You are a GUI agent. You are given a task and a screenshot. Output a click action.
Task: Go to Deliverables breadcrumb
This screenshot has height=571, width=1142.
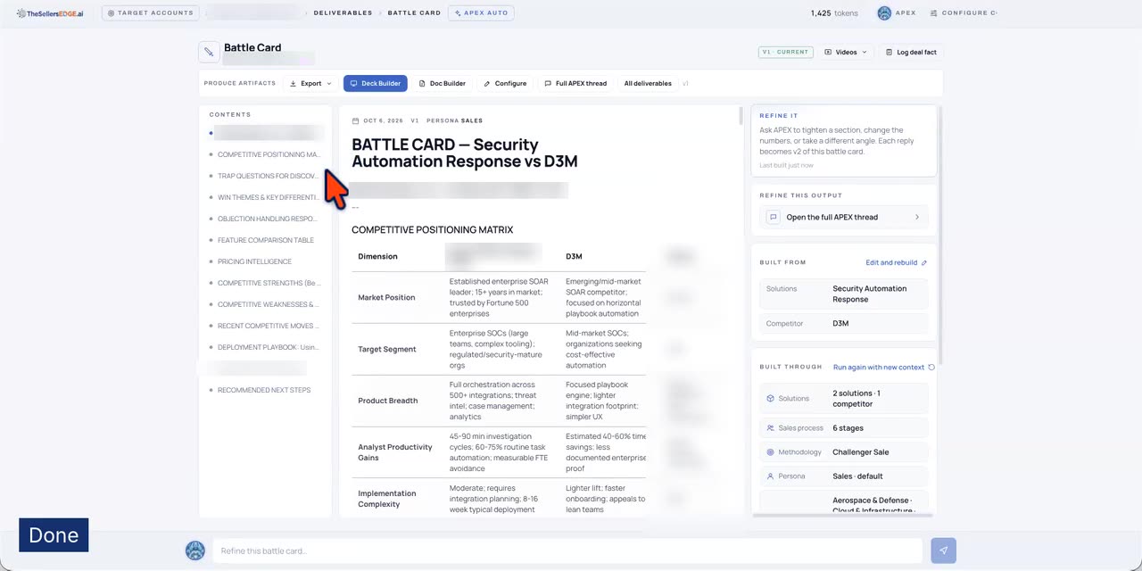pyautogui.click(x=343, y=13)
